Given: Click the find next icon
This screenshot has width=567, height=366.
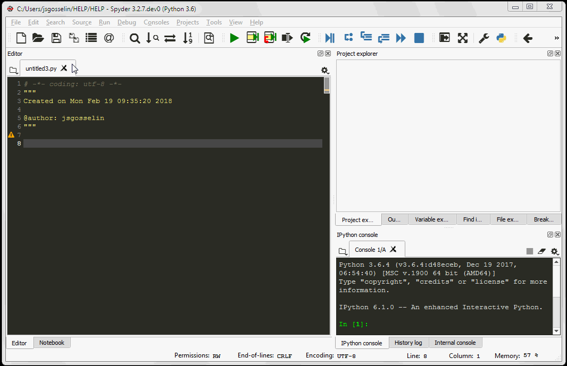Looking at the screenshot, I should point(152,38).
